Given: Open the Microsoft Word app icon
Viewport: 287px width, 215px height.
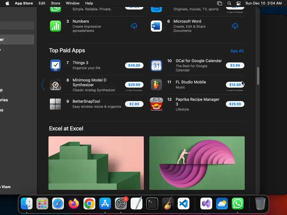Looking at the screenshot, I should click(x=156, y=26).
